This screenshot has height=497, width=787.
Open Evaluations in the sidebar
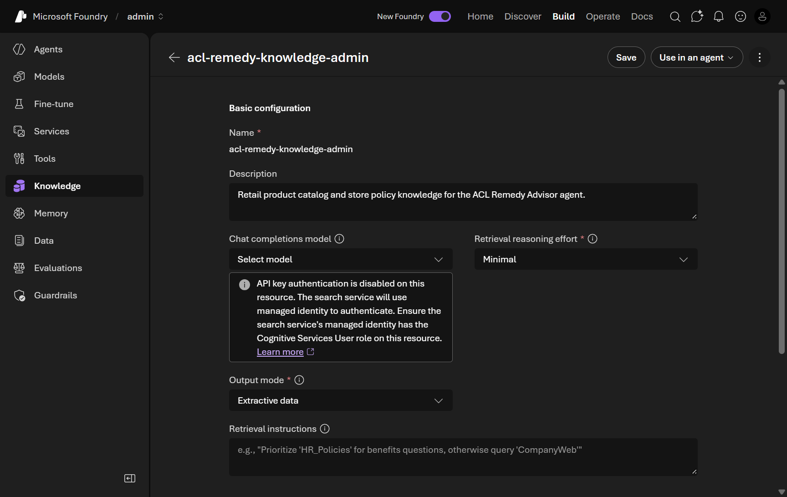click(74, 268)
